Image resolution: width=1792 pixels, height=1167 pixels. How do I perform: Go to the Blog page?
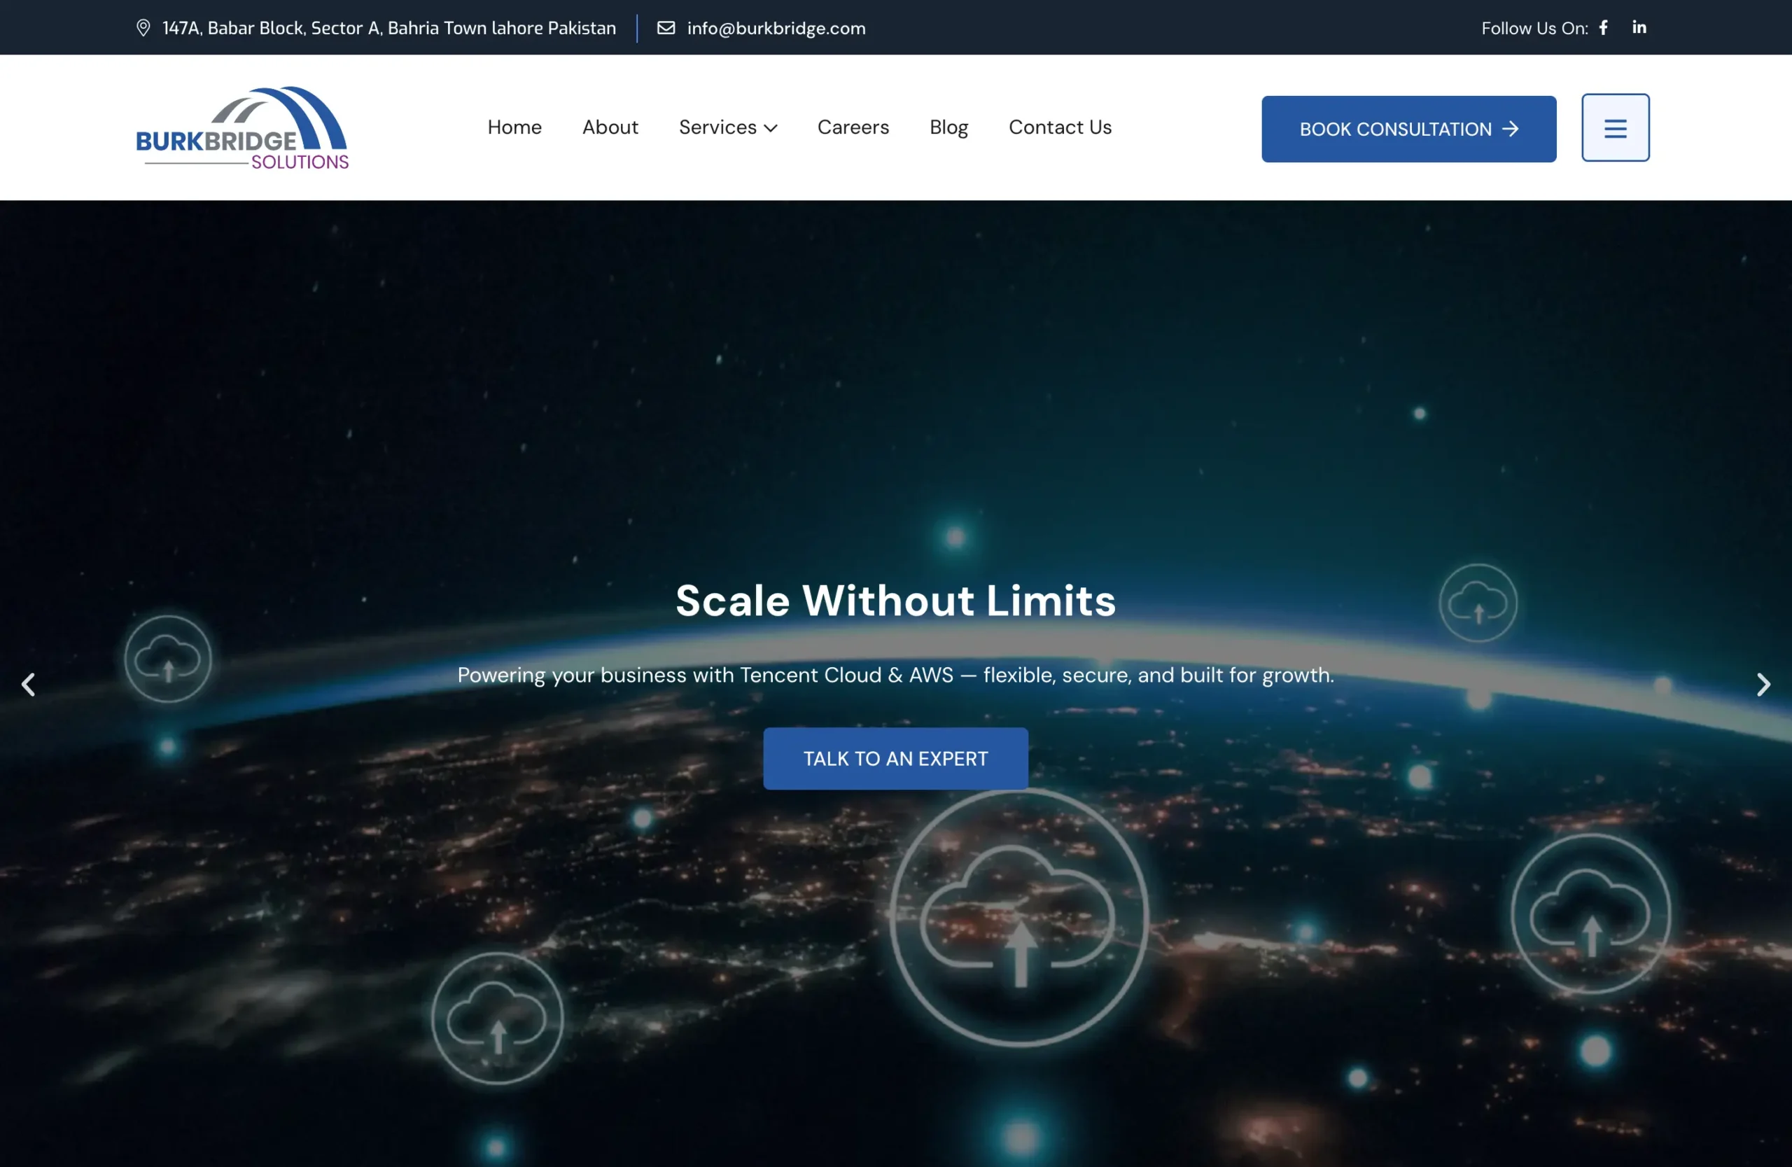[948, 127]
